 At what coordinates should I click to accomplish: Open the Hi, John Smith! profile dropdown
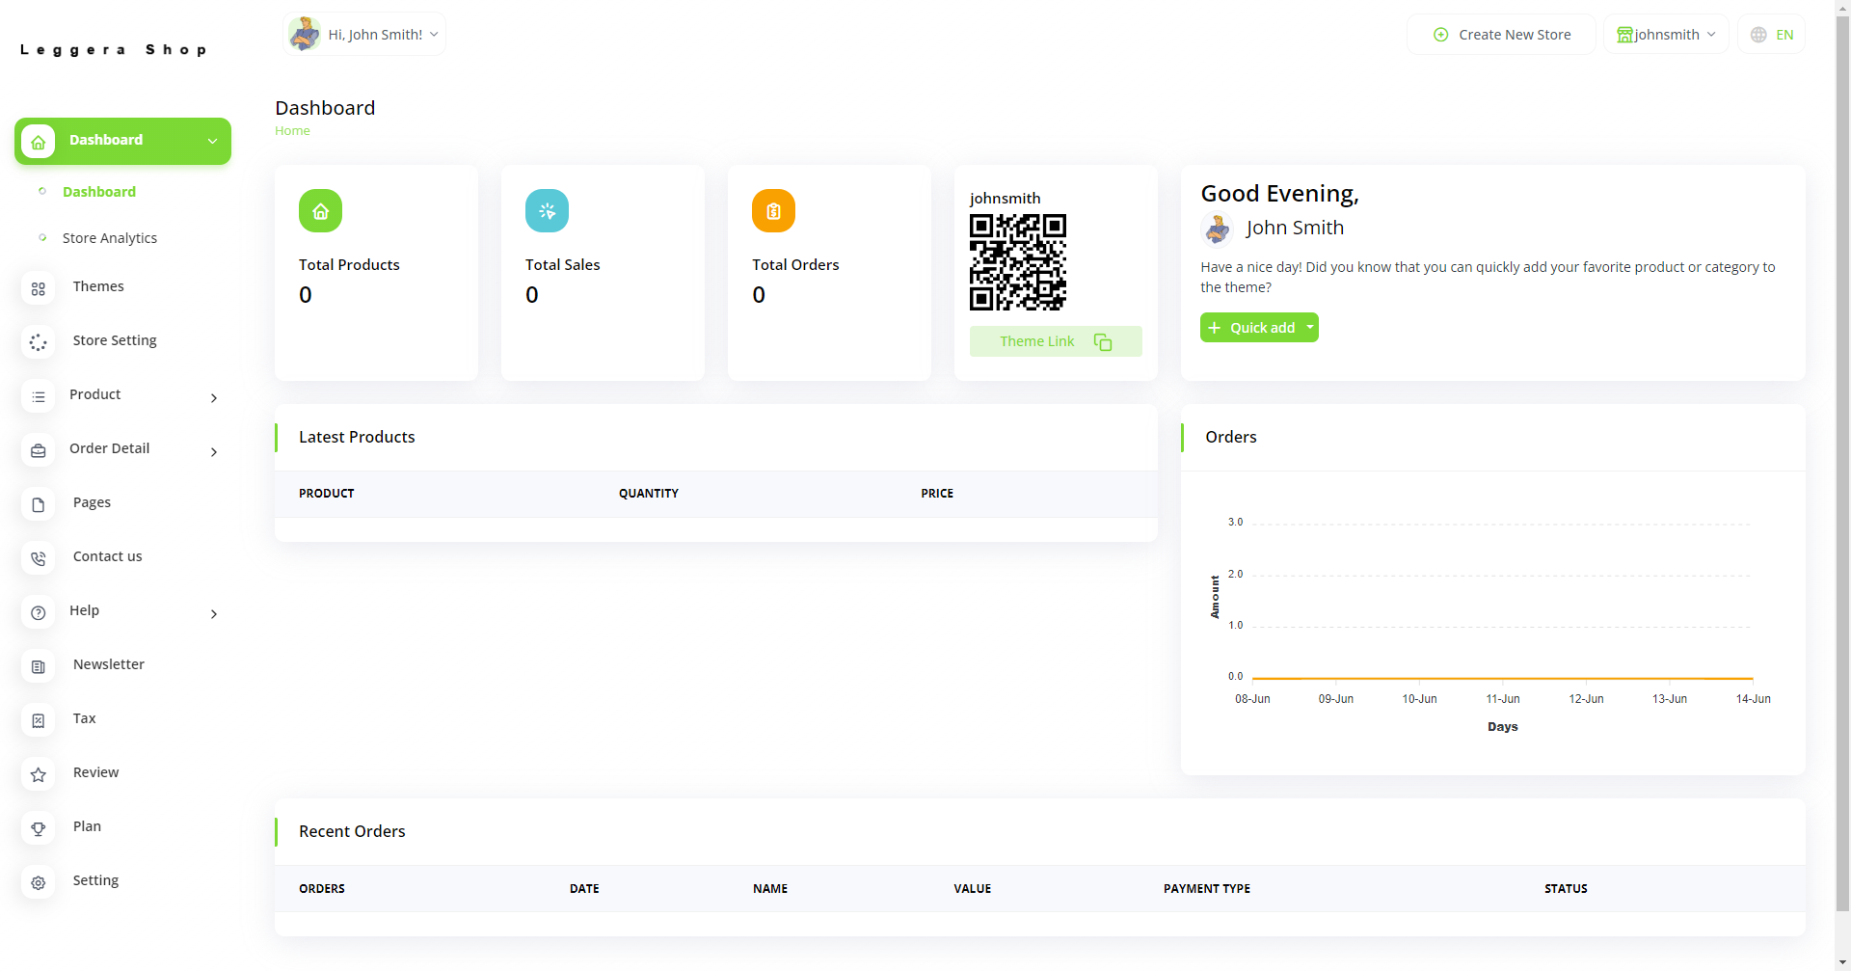[x=364, y=35]
